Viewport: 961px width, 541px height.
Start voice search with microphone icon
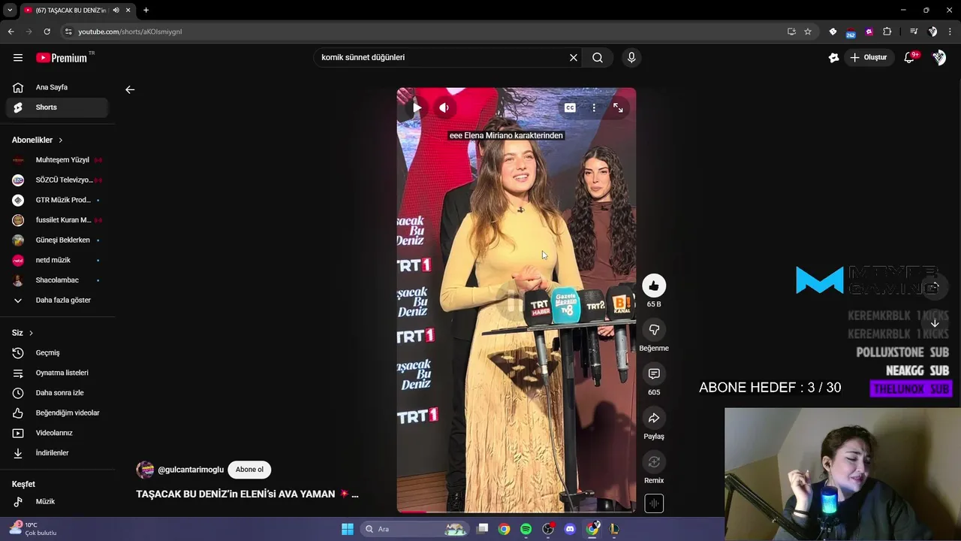[x=631, y=57]
